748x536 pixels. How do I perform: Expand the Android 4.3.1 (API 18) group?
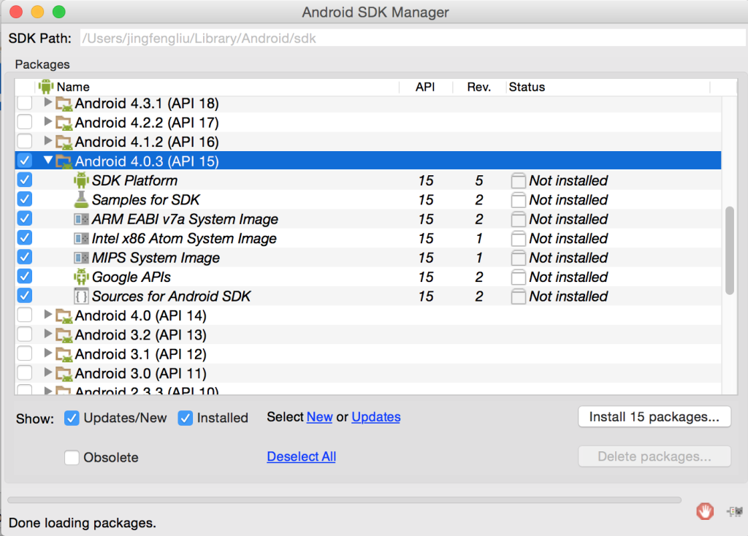pos(47,102)
